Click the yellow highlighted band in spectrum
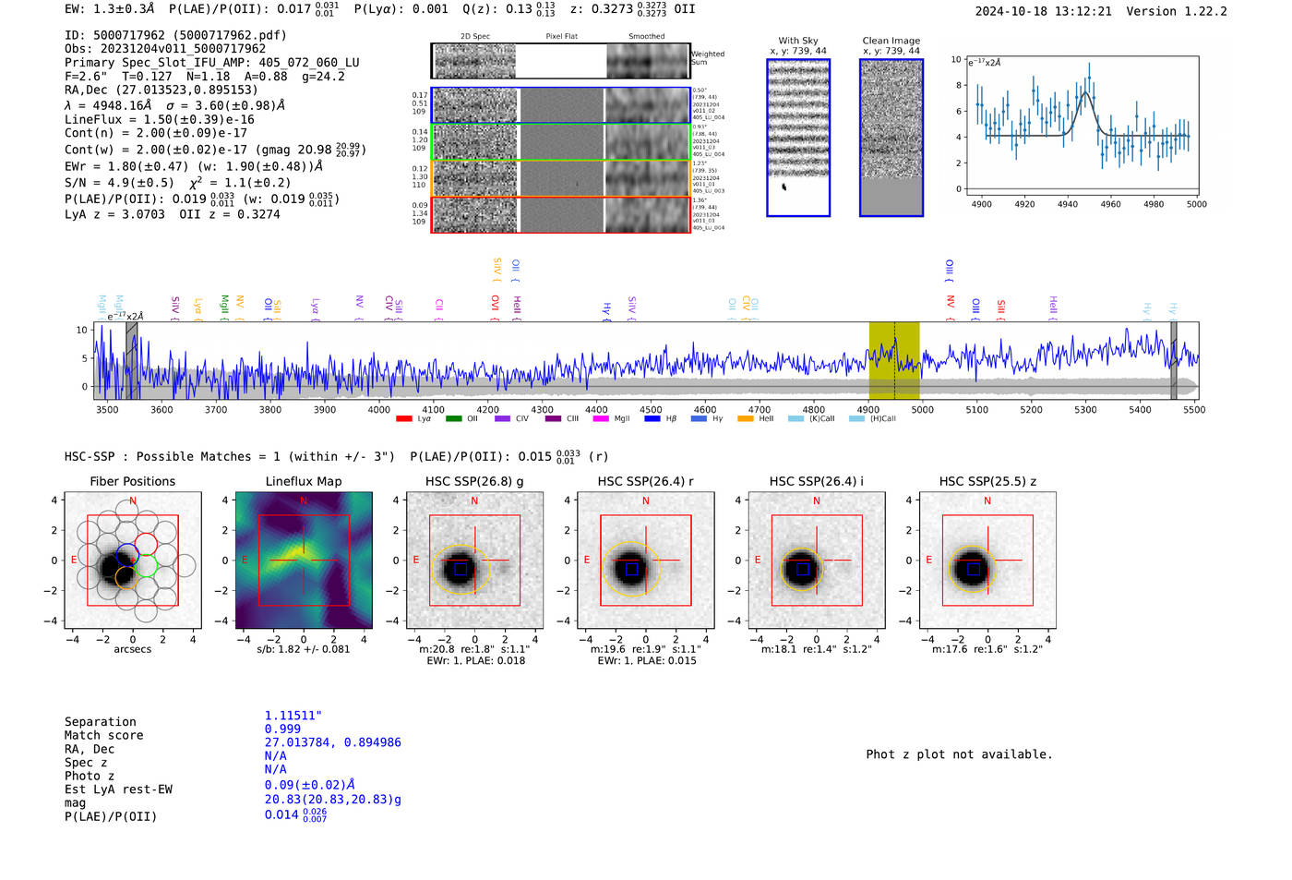The height and width of the screenshot is (880, 1292). pos(894,361)
